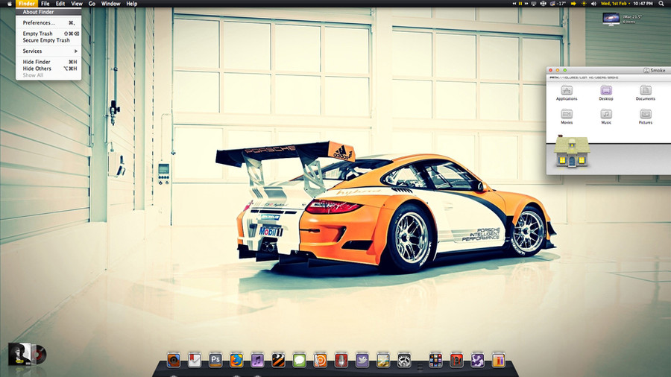Skip to previous track in the menu bar
The height and width of the screenshot is (377, 671).
point(514,4)
